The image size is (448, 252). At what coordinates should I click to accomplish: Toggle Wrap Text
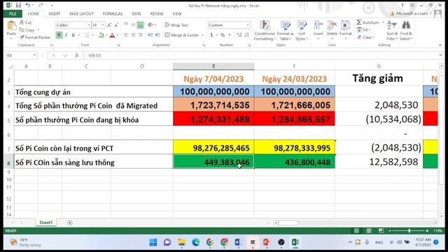click(x=176, y=25)
